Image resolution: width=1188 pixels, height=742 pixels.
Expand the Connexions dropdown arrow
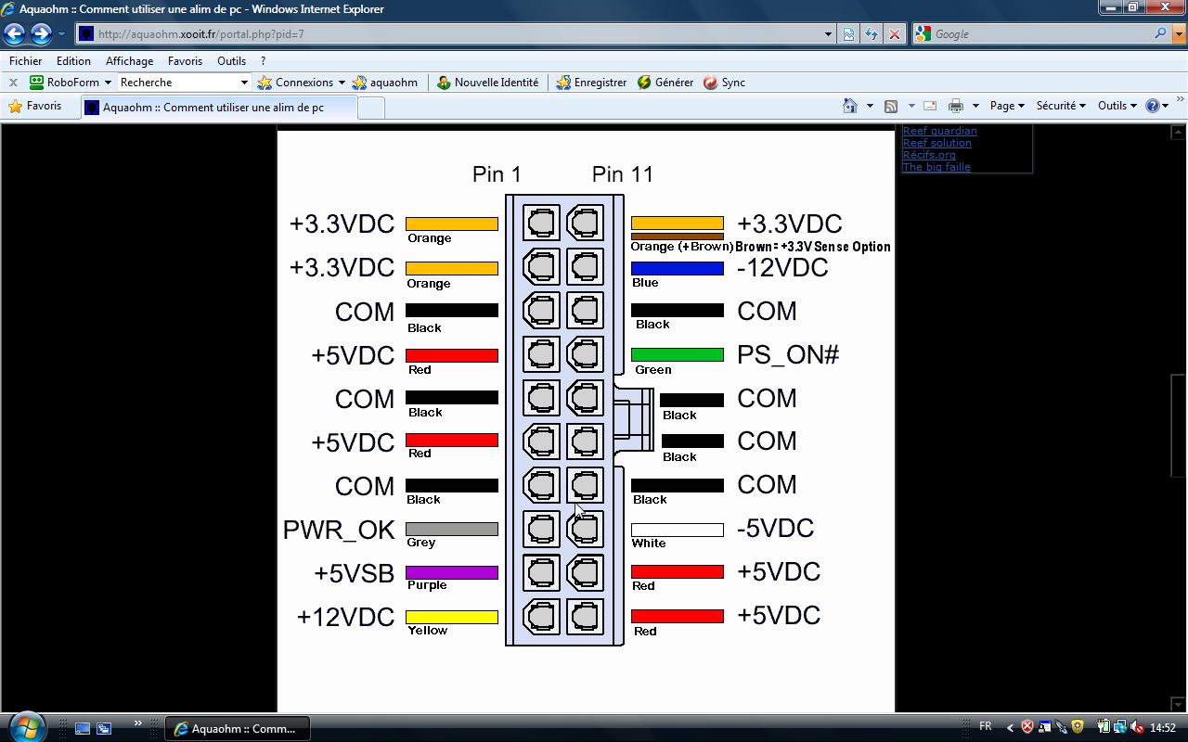342,83
